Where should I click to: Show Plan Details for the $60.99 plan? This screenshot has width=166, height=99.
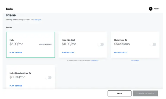tap(16, 86)
